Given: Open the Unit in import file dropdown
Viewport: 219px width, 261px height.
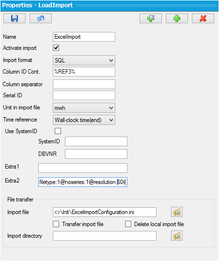Looking at the screenshot, I should pos(84,108).
